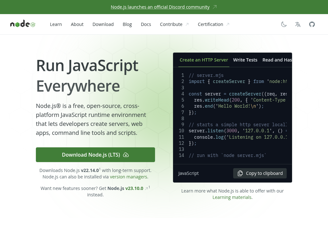The height and width of the screenshot is (246, 328).
Task: Click the '// server.mjs' comment line
Action: tap(206, 75)
